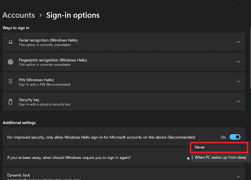Select Never from the dropdown list
The width and height of the screenshot is (251, 180).
[219, 147]
